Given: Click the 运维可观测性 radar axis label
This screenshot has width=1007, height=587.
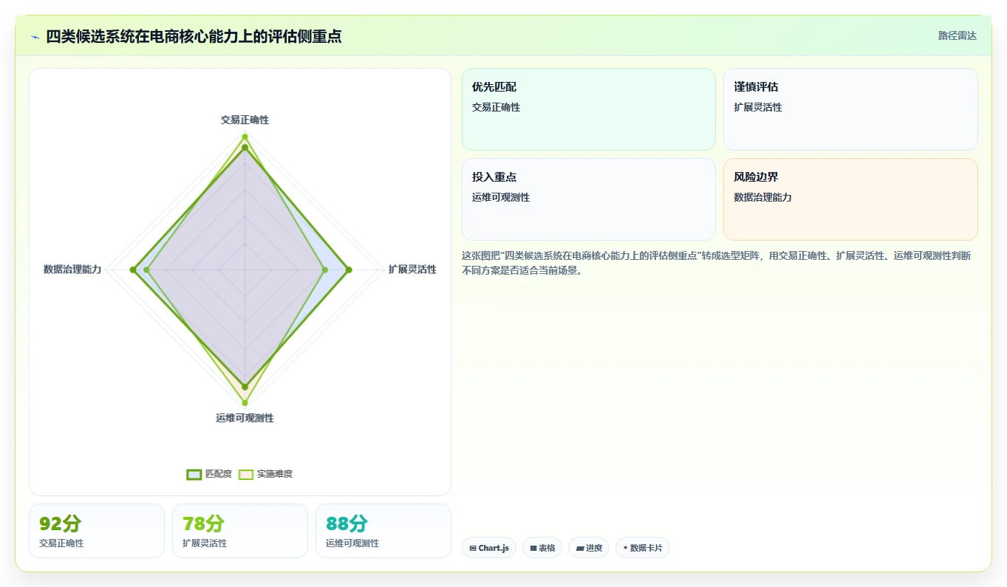Looking at the screenshot, I should [x=245, y=418].
